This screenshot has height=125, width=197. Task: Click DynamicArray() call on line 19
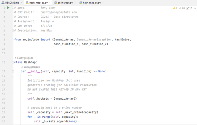[x=65, y=99]
